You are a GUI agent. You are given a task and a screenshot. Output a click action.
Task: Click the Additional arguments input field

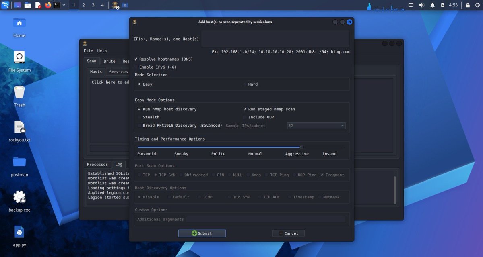click(x=266, y=219)
